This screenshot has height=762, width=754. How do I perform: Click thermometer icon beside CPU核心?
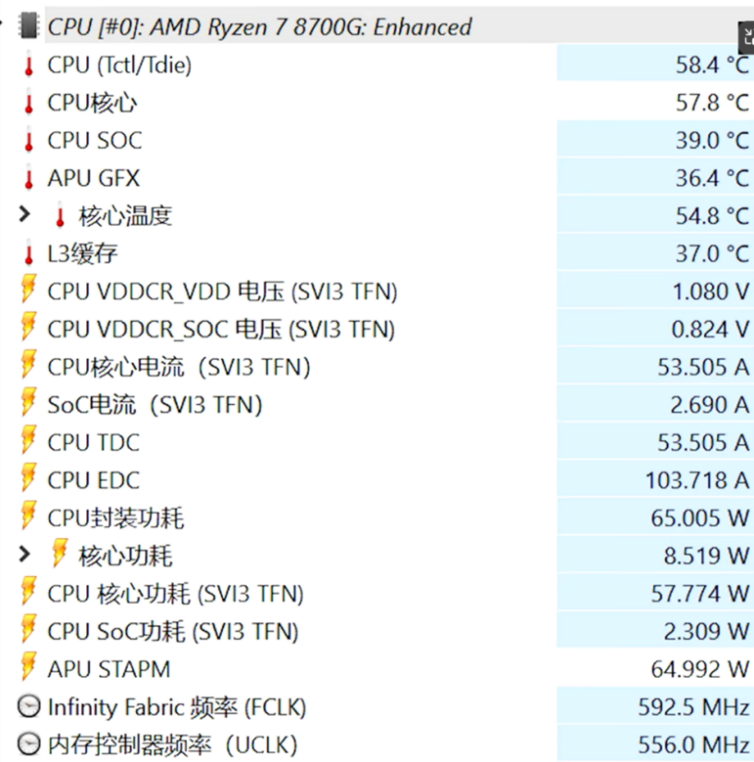click(29, 102)
